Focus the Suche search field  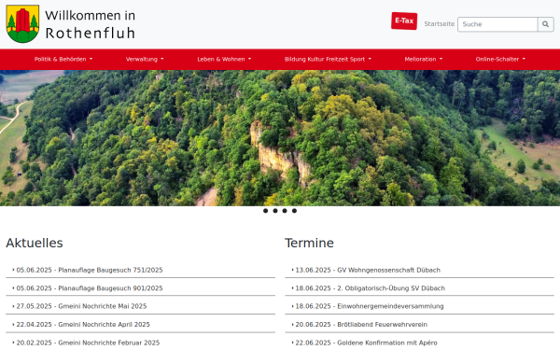497,24
